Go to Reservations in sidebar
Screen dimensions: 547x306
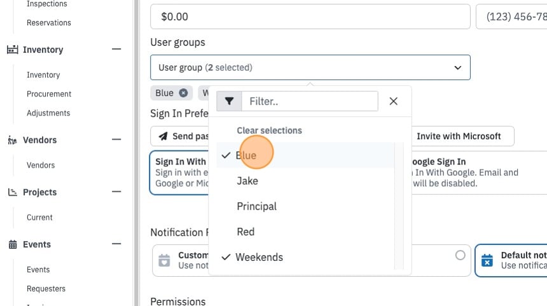coord(49,23)
